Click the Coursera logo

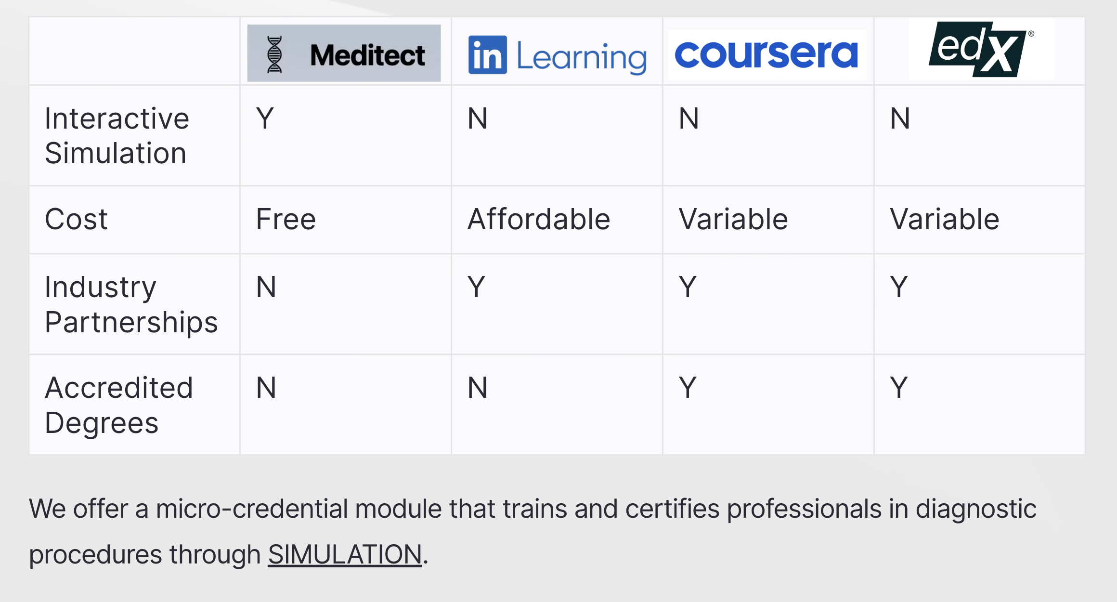tap(766, 54)
